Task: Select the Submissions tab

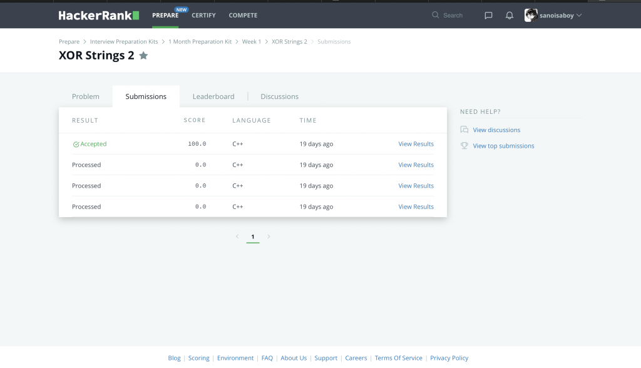Action: tap(146, 96)
